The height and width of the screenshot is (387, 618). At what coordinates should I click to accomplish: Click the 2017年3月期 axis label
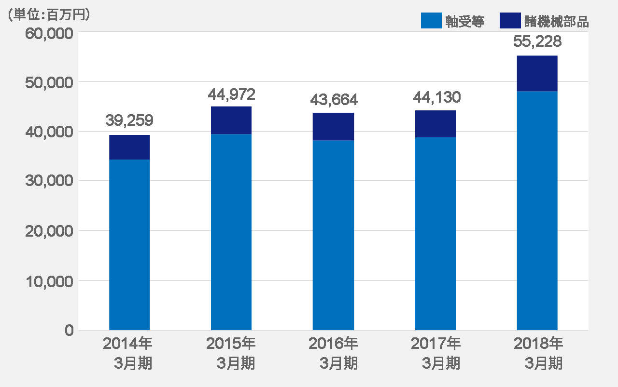pos(436,353)
